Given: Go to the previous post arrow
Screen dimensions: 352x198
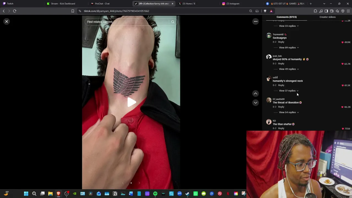Looking at the screenshot, I should pyautogui.click(x=255, y=94).
